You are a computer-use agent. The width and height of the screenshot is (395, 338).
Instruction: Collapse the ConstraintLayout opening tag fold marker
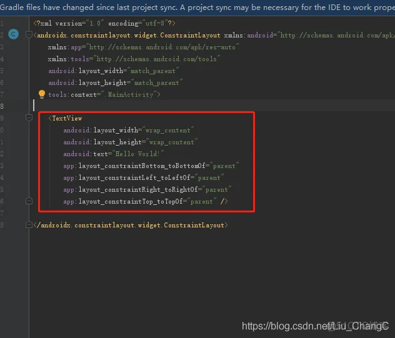click(x=29, y=34)
